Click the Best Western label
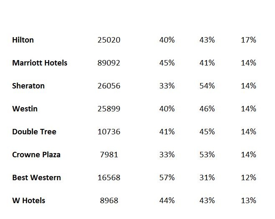The image size is (275, 219). tap(37, 178)
